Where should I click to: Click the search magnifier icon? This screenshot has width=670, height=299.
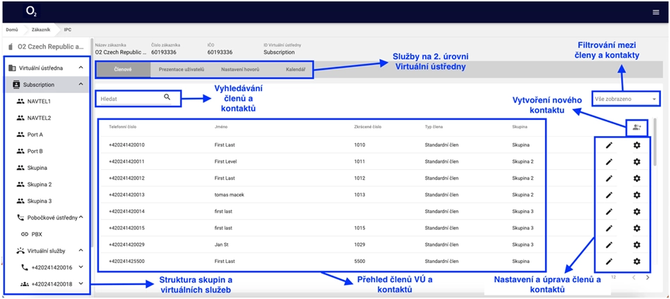(x=167, y=97)
